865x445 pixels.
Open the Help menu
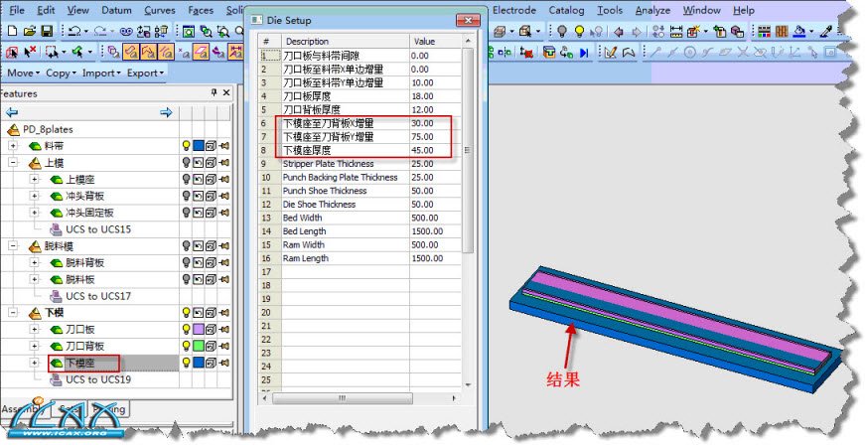744,10
